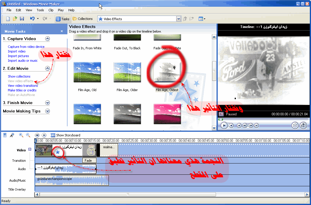Click the Import pictures link
The height and width of the screenshot is (205, 311).
[18, 56]
